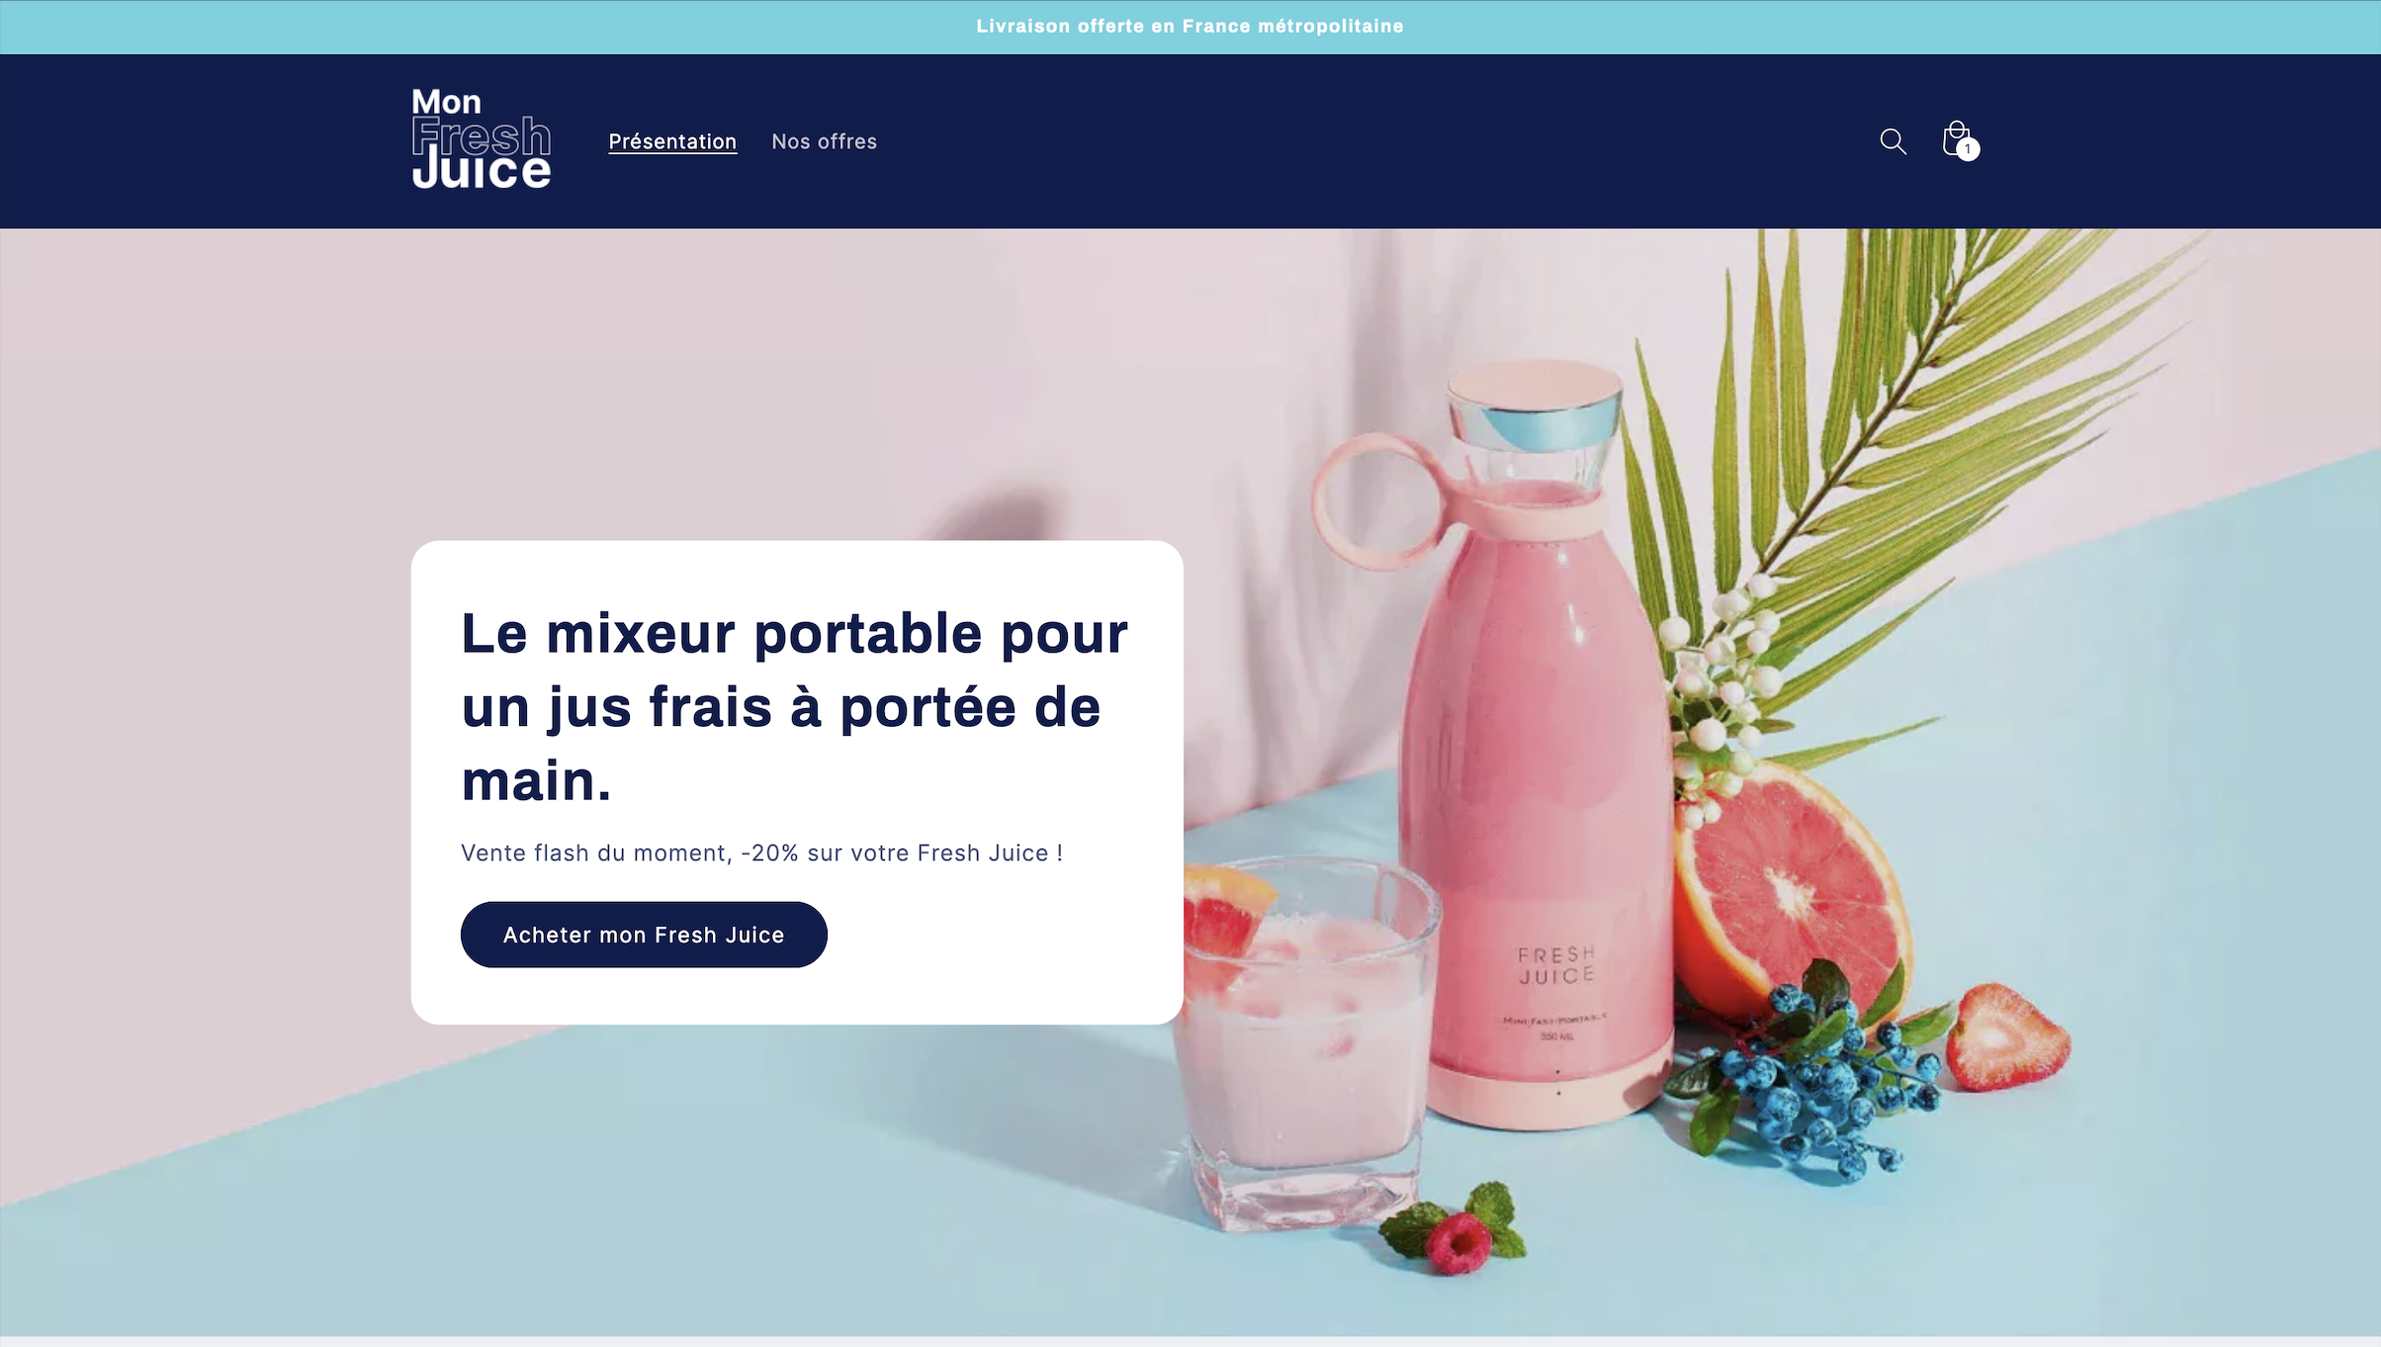The height and width of the screenshot is (1347, 2381).
Task: Click the Vente flash du moment text
Action: (x=761, y=853)
